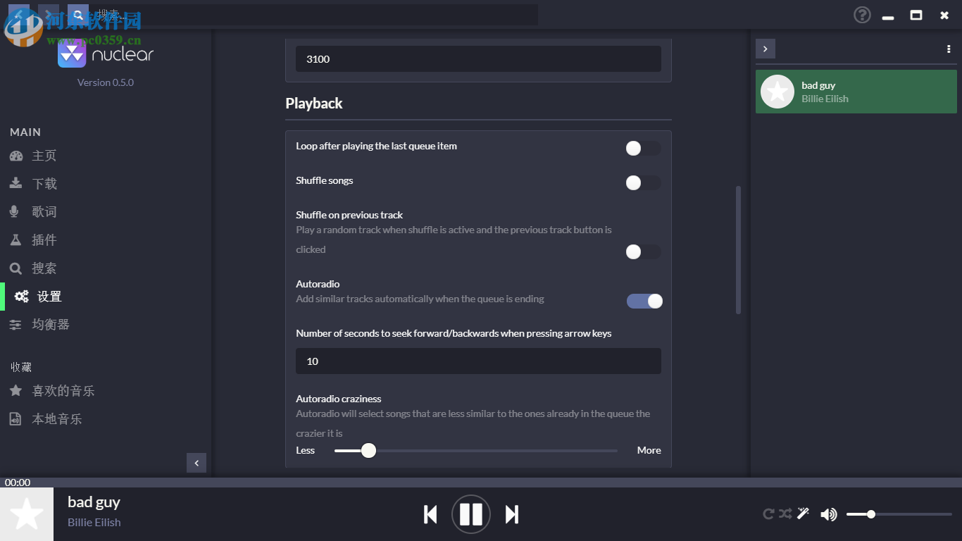This screenshot has width=962, height=541.
Task: Open the 插件 plugins page
Action: point(106,240)
